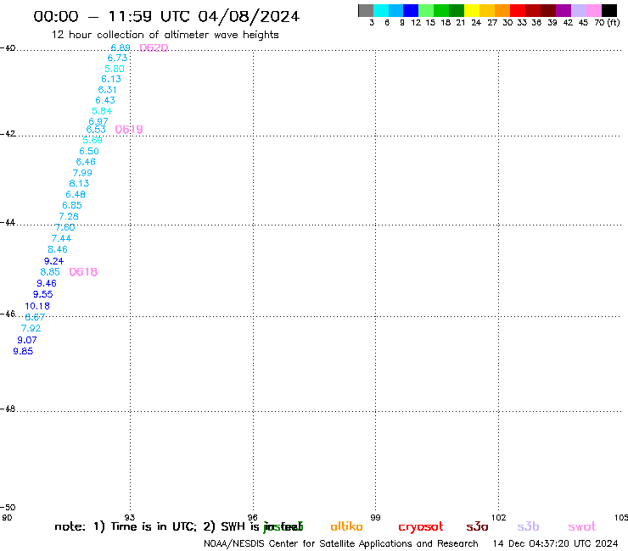628x551 pixels.
Task: Click the 6.50 wave height value
Action: click(x=89, y=151)
